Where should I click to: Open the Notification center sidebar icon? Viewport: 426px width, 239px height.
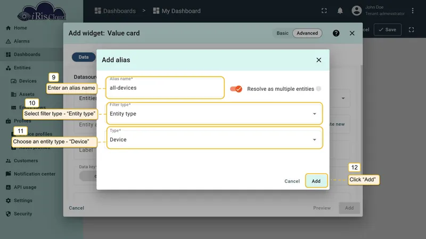[x=8, y=174]
